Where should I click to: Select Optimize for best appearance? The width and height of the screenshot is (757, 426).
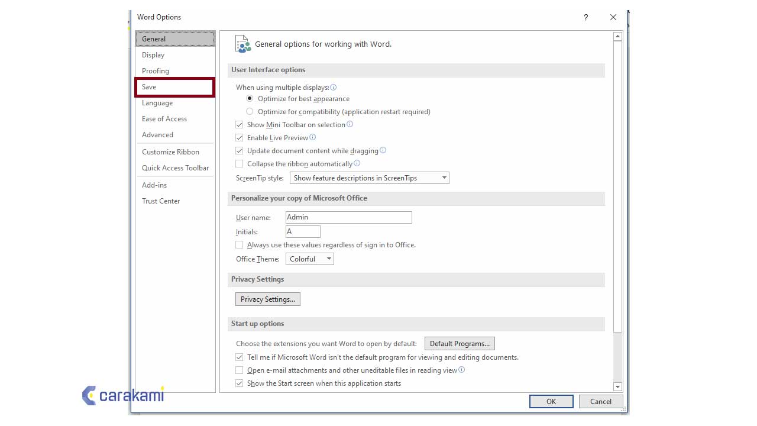coord(250,99)
